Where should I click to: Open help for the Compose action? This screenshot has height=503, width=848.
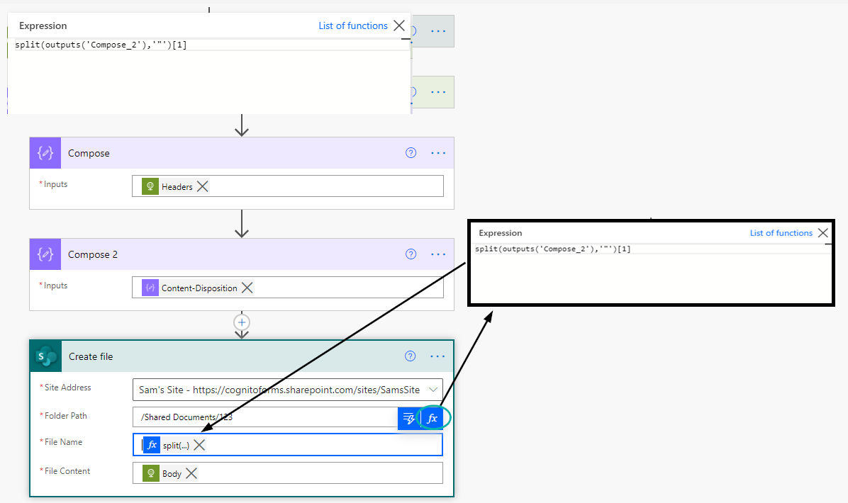tap(411, 153)
